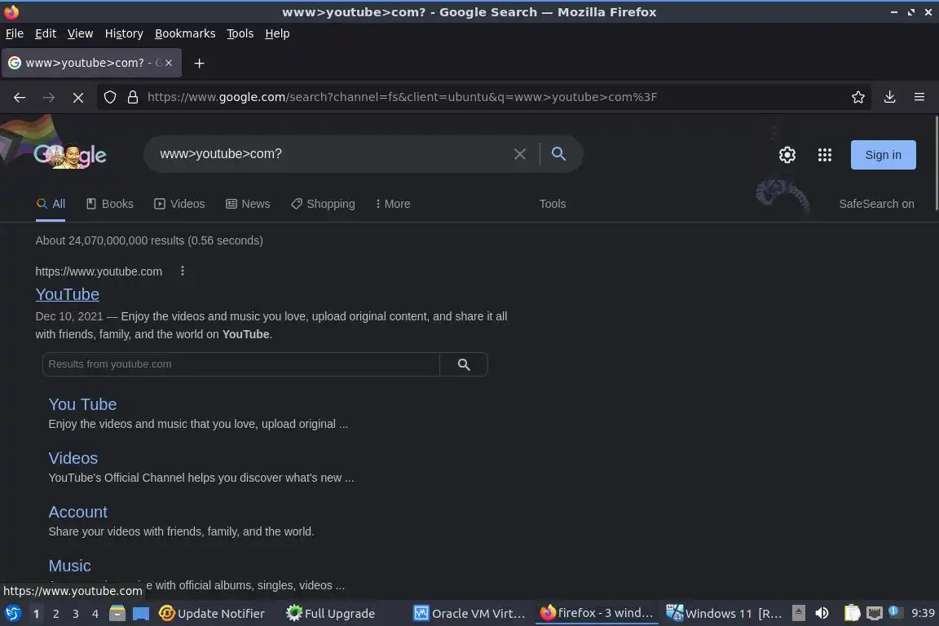Open SafeSearch on settings
939x626 pixels.
(876, 204)
